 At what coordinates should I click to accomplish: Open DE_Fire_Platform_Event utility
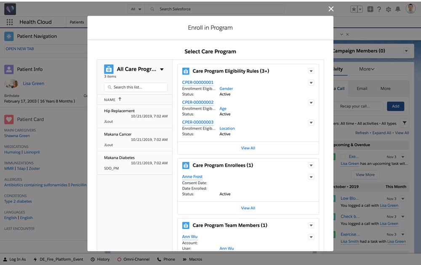click(58, 260)
